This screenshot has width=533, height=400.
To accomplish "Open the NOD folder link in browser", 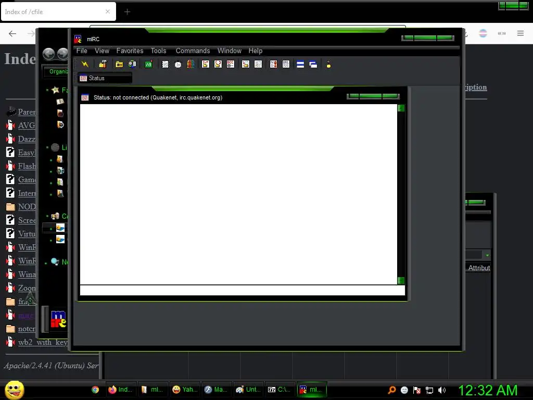I will click(27, 207).
